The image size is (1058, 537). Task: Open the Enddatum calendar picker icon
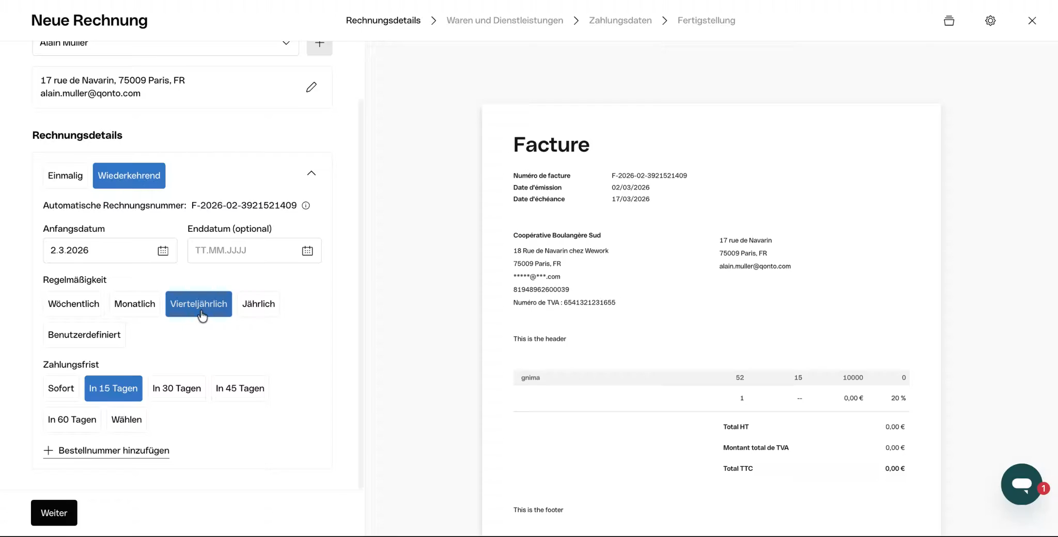click(307, 250)
